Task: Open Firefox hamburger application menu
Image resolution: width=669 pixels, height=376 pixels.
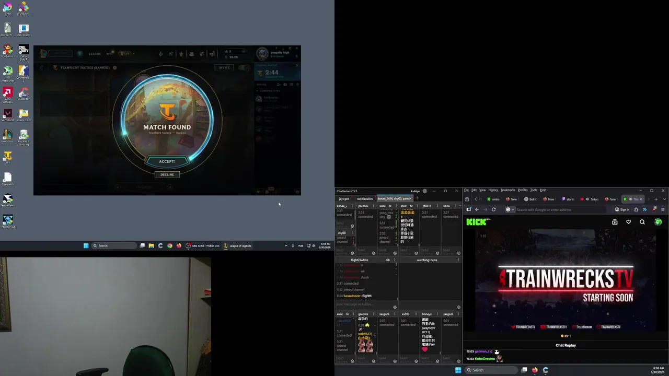Action: click(663, 209)
